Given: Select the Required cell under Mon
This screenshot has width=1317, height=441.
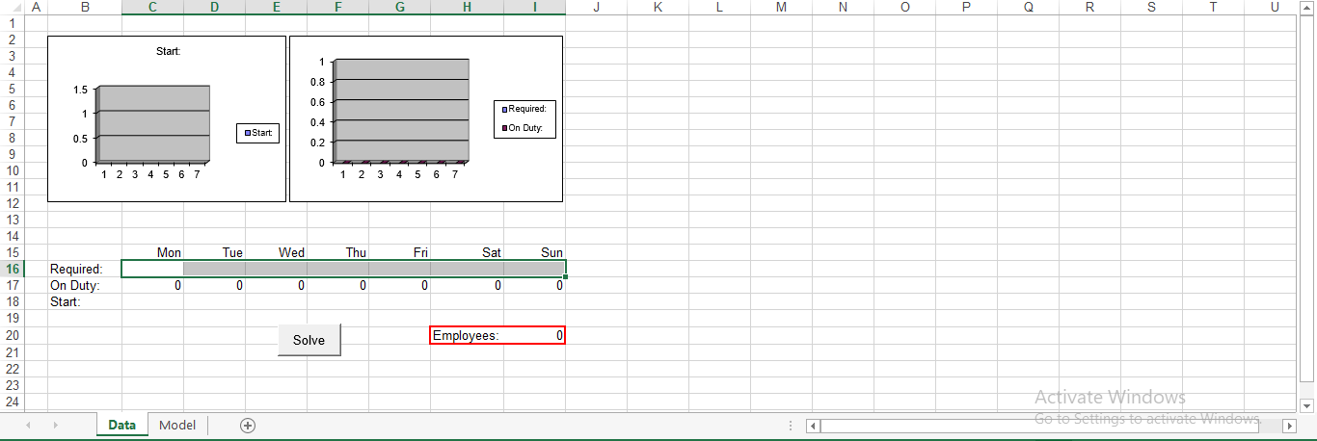Looking at the screenshot, I should pos(152,269).
